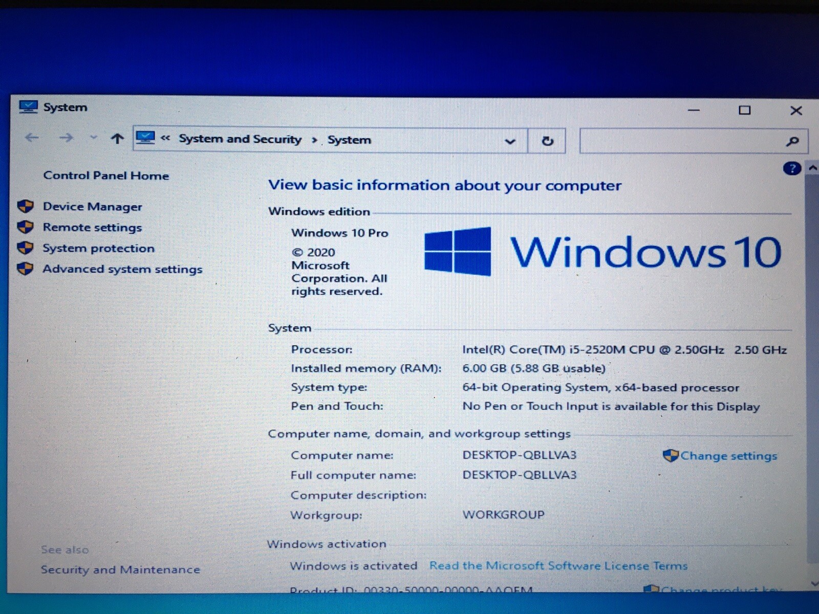Click the Windows 10 logo

tap(602, 252)
